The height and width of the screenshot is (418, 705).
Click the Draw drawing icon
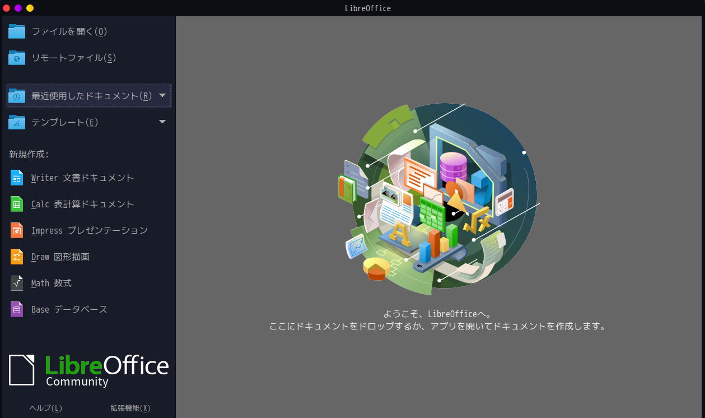click(17, 257)
